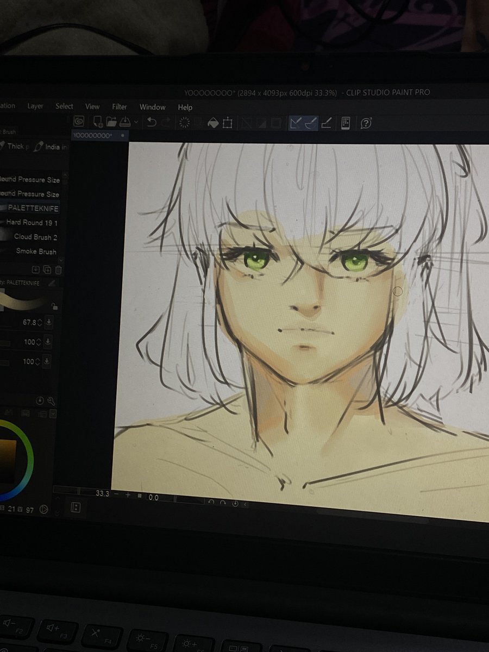489x652 pixels.
Task: Click the Scale/Rotate transform icon
Action: point(228,123)
